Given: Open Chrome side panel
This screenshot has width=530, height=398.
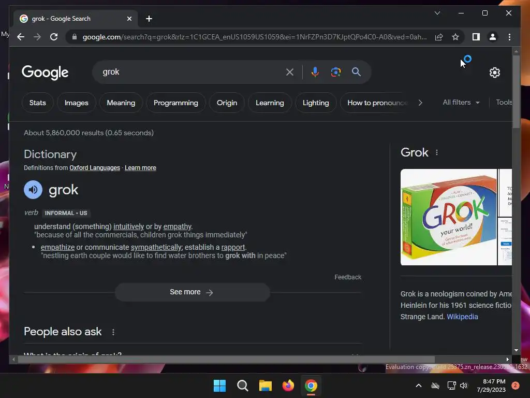Looking at the screenshot, I should tap(476, 37).
